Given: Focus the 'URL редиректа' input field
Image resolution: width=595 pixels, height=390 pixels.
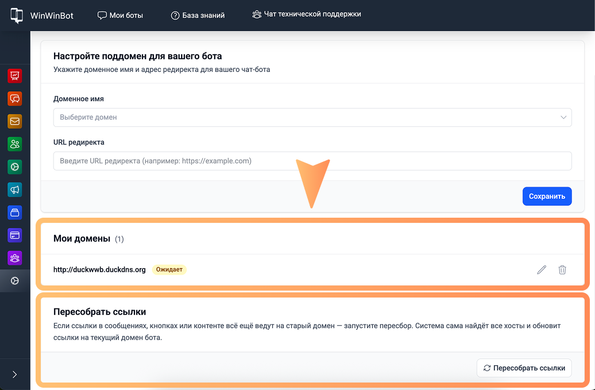Looking at the screenshot, I should click(x=312, y=161).
